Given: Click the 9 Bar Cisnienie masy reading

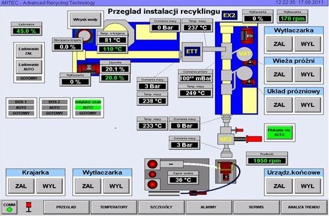Looking at the screenshot, I should coord(185,126).
